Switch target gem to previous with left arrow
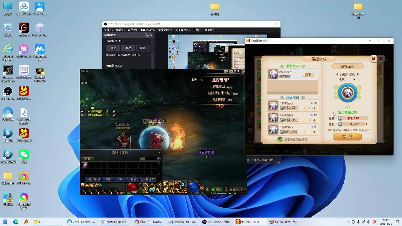Image resolution: width=402 pixels, height=226 pixels. click(337, 74)
